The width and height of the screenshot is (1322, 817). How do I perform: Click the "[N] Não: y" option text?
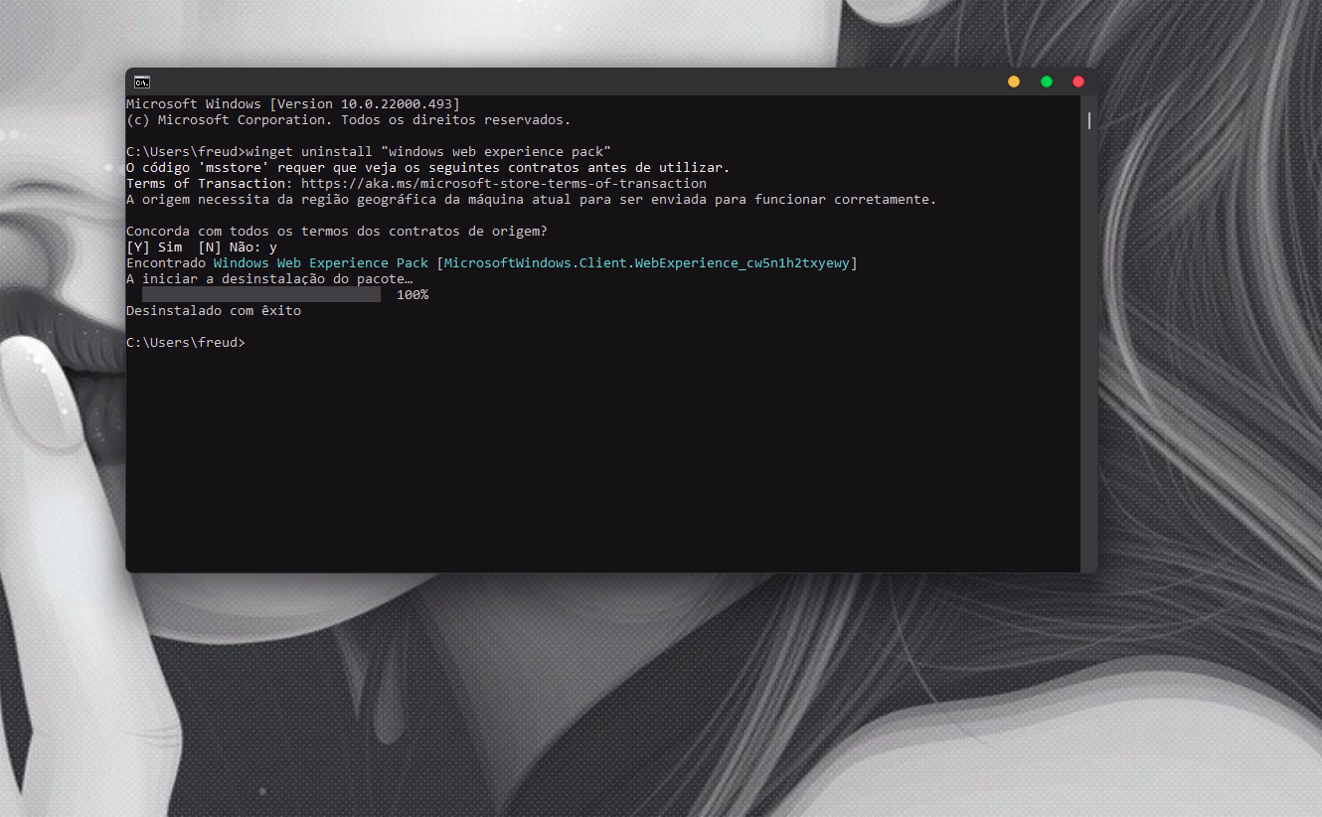coord(238,247)
